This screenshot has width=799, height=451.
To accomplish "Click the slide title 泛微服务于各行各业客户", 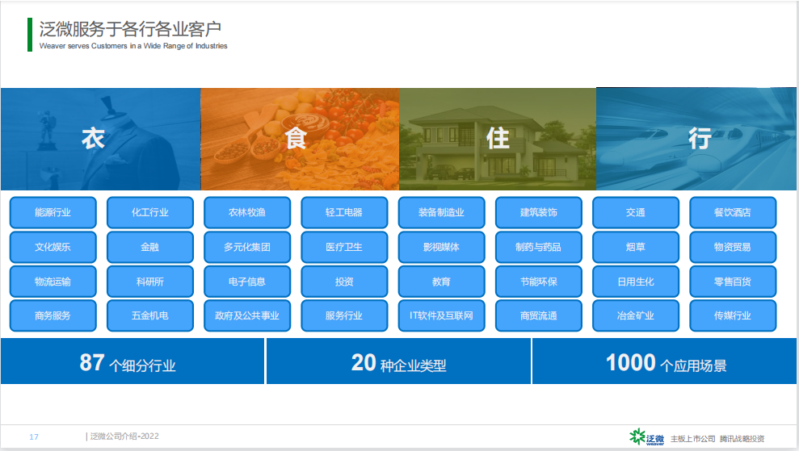I will 131,29.
